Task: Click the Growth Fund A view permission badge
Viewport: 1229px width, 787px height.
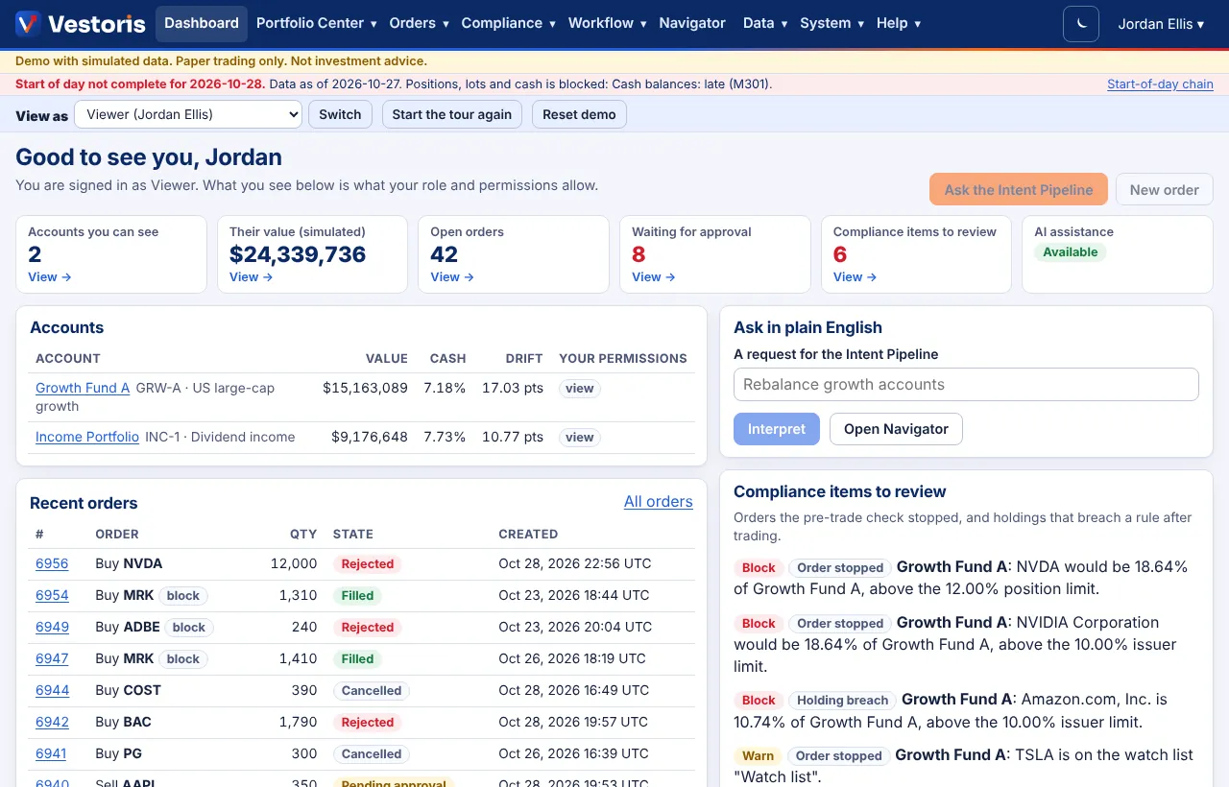Action: click(x=580, y=389)
